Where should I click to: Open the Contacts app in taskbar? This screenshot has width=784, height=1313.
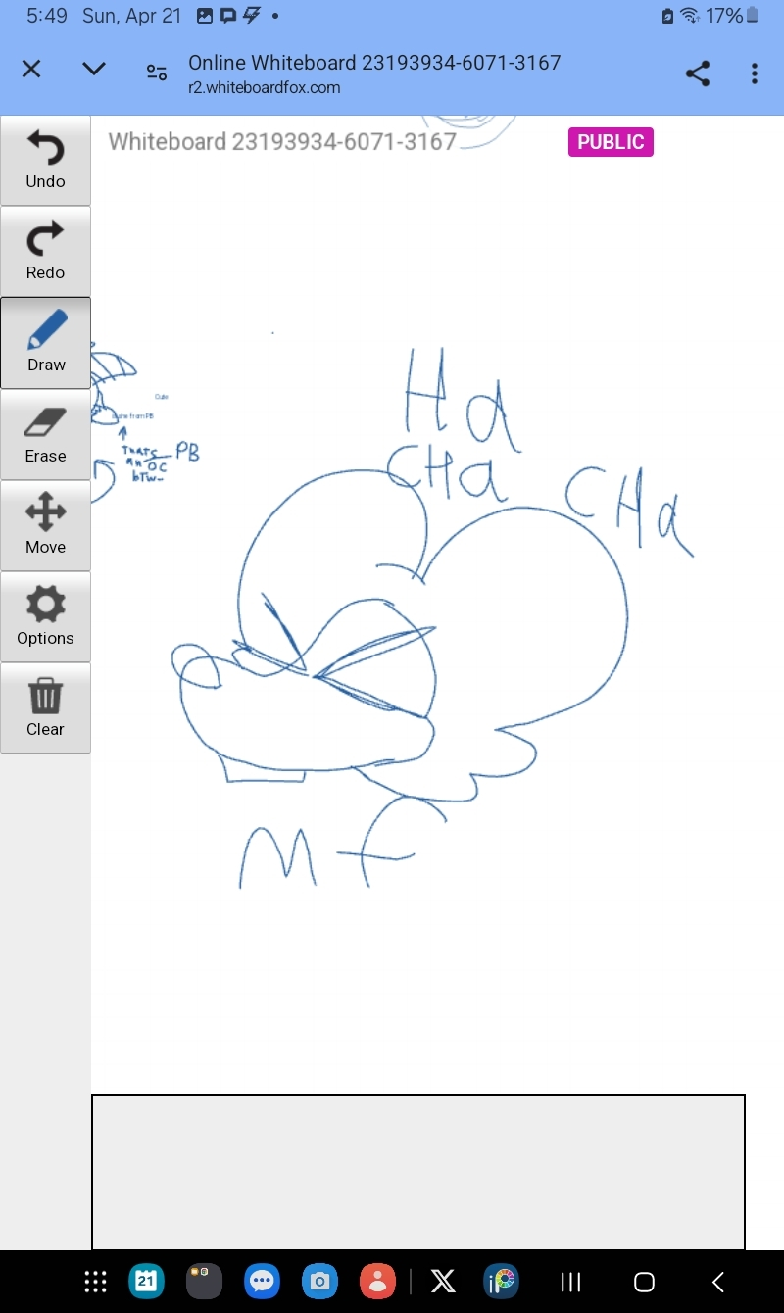click(377, 1281)
